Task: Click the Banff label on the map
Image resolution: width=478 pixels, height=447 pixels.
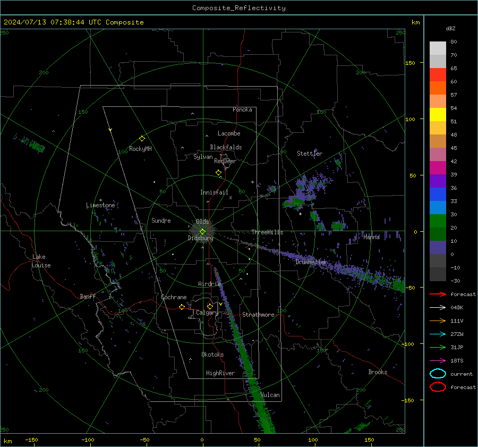Action: [88, 296]
